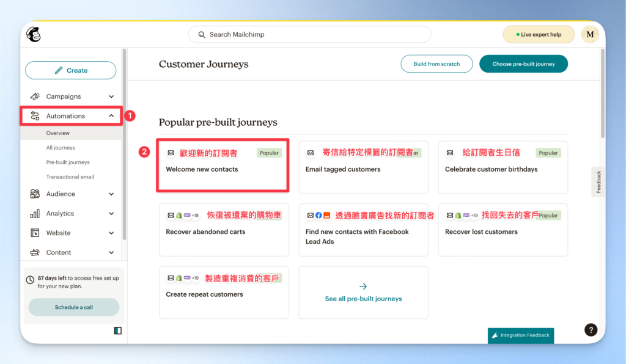This screenshot has height=364, width=626.
Task: Open the Recover lost customers card
Action: click(x=503, y=230)
